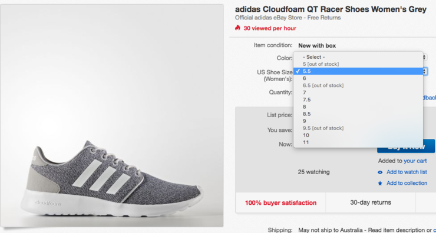Click the grey adidas shoe product image

coord(112,115)
